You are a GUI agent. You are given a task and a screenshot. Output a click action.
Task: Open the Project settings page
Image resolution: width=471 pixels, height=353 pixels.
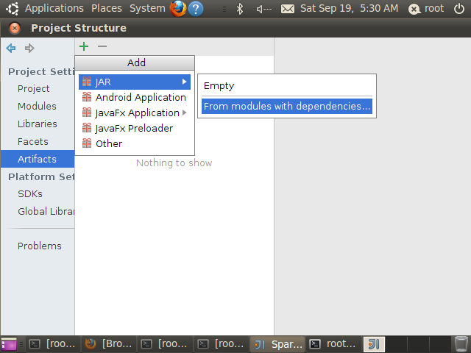33,89
